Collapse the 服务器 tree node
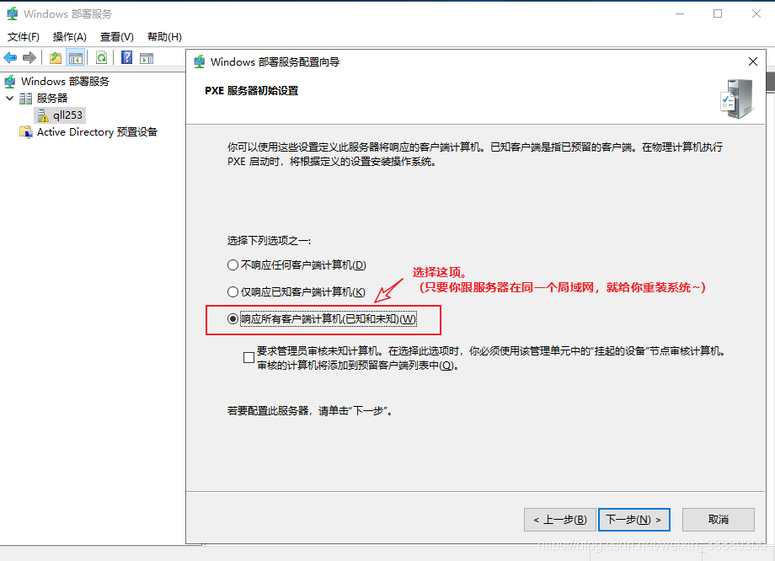The image size is (775, 561). (10, 99)
